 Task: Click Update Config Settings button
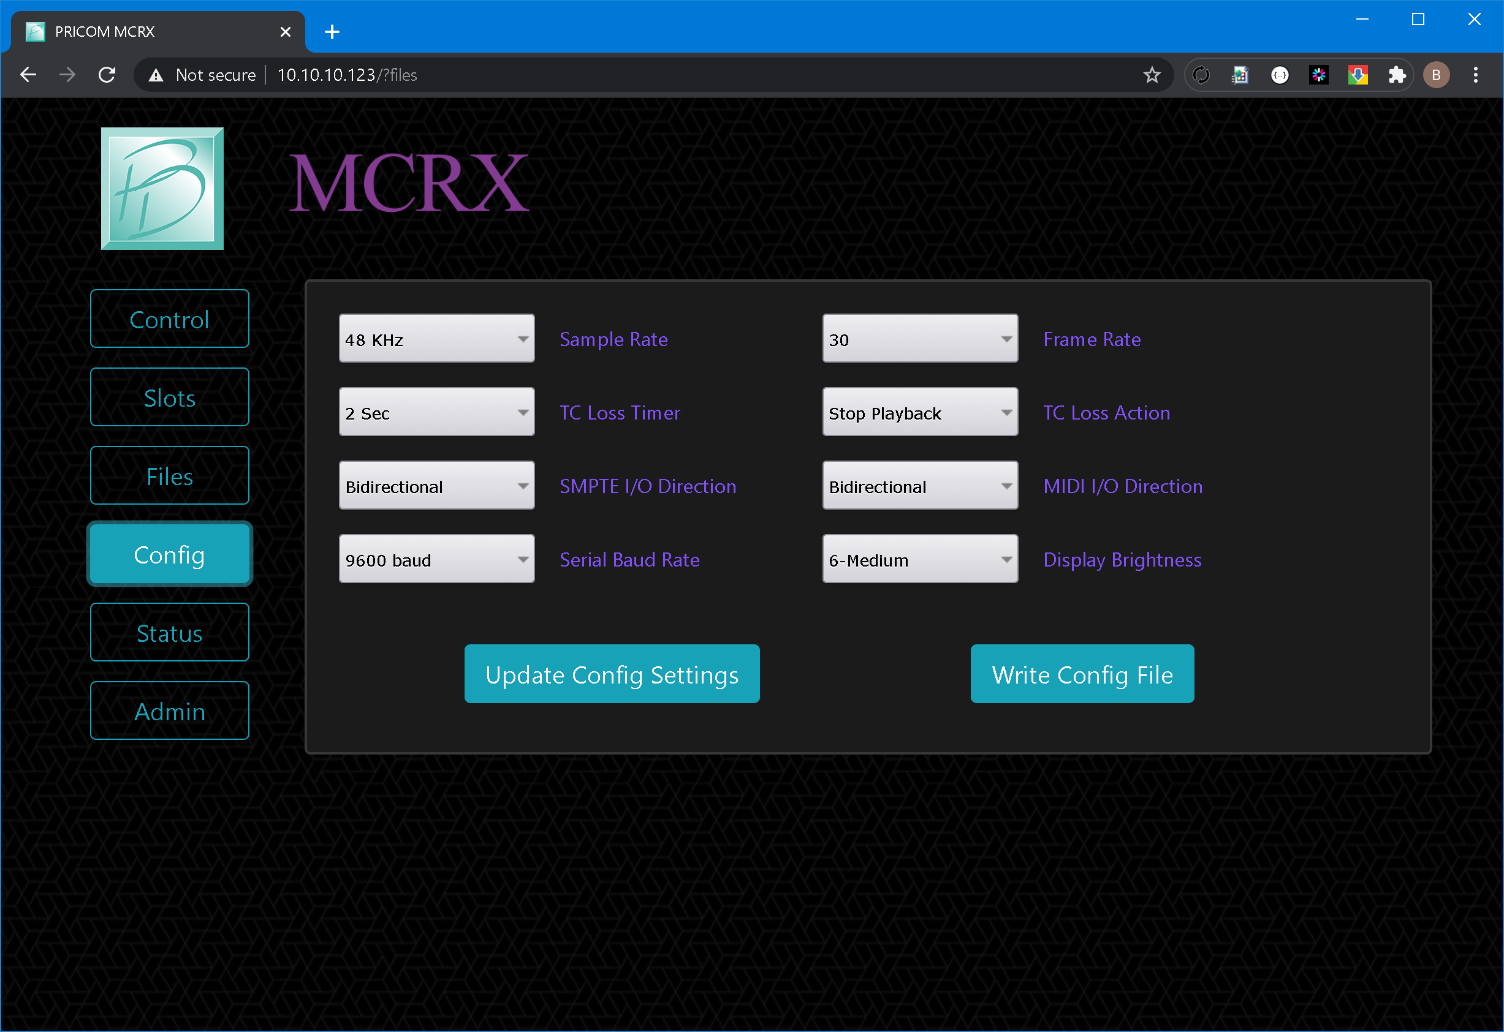(612, 674)
